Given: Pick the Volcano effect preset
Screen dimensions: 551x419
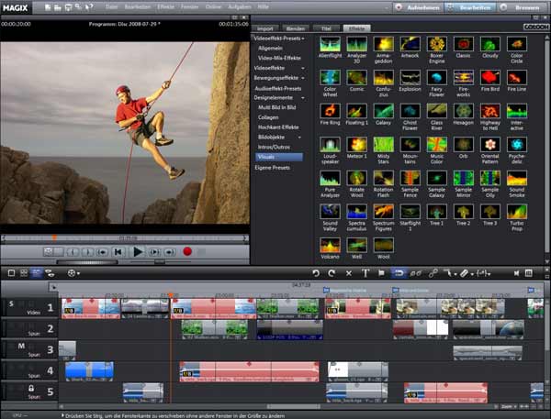Looking at the screenshot, I should 331,246.
